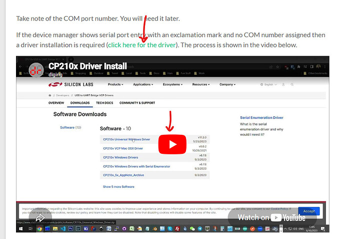345x239 pixels.
Task: Share the video with the arrow icon
Action: pos(40,218)
